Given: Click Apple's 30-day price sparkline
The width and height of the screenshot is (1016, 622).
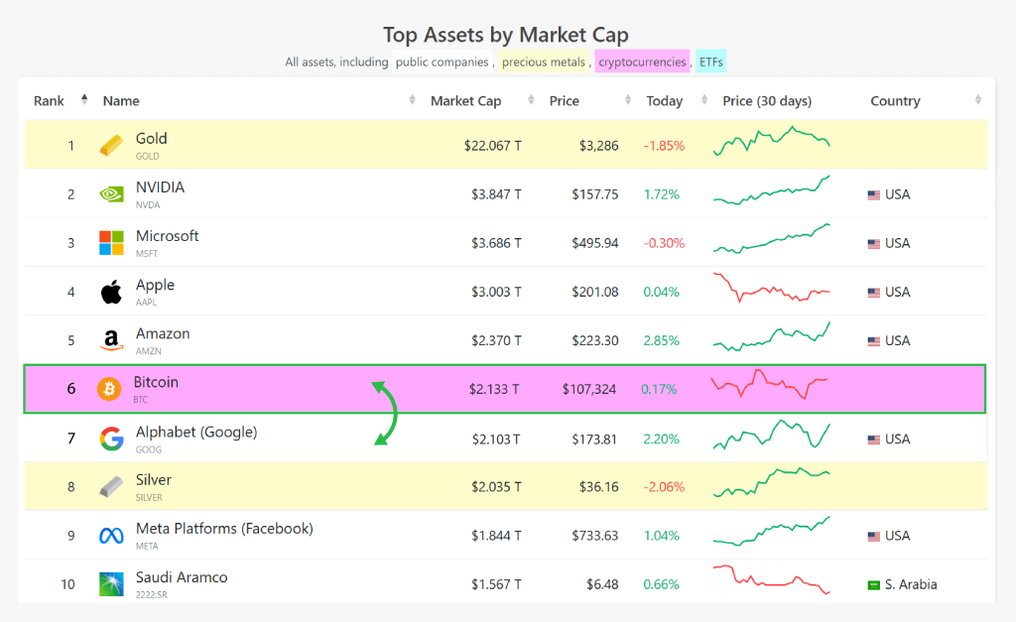Looking at the screenshot, I should pos(771,288).
